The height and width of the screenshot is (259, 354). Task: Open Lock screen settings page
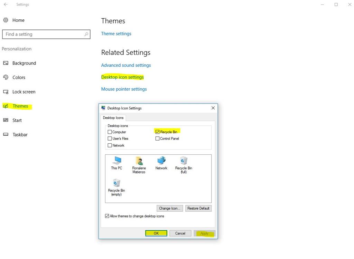(24, 92)
